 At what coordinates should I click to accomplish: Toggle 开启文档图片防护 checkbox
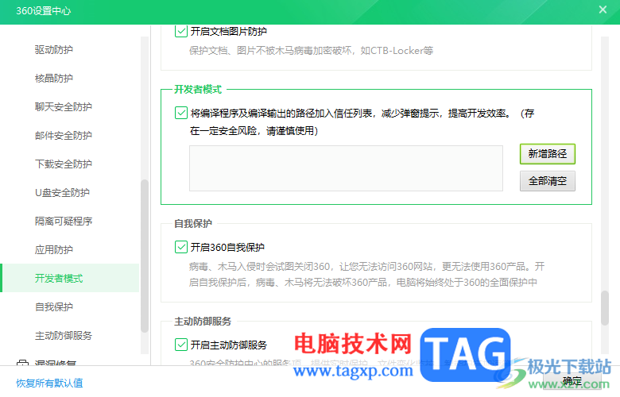181,31
